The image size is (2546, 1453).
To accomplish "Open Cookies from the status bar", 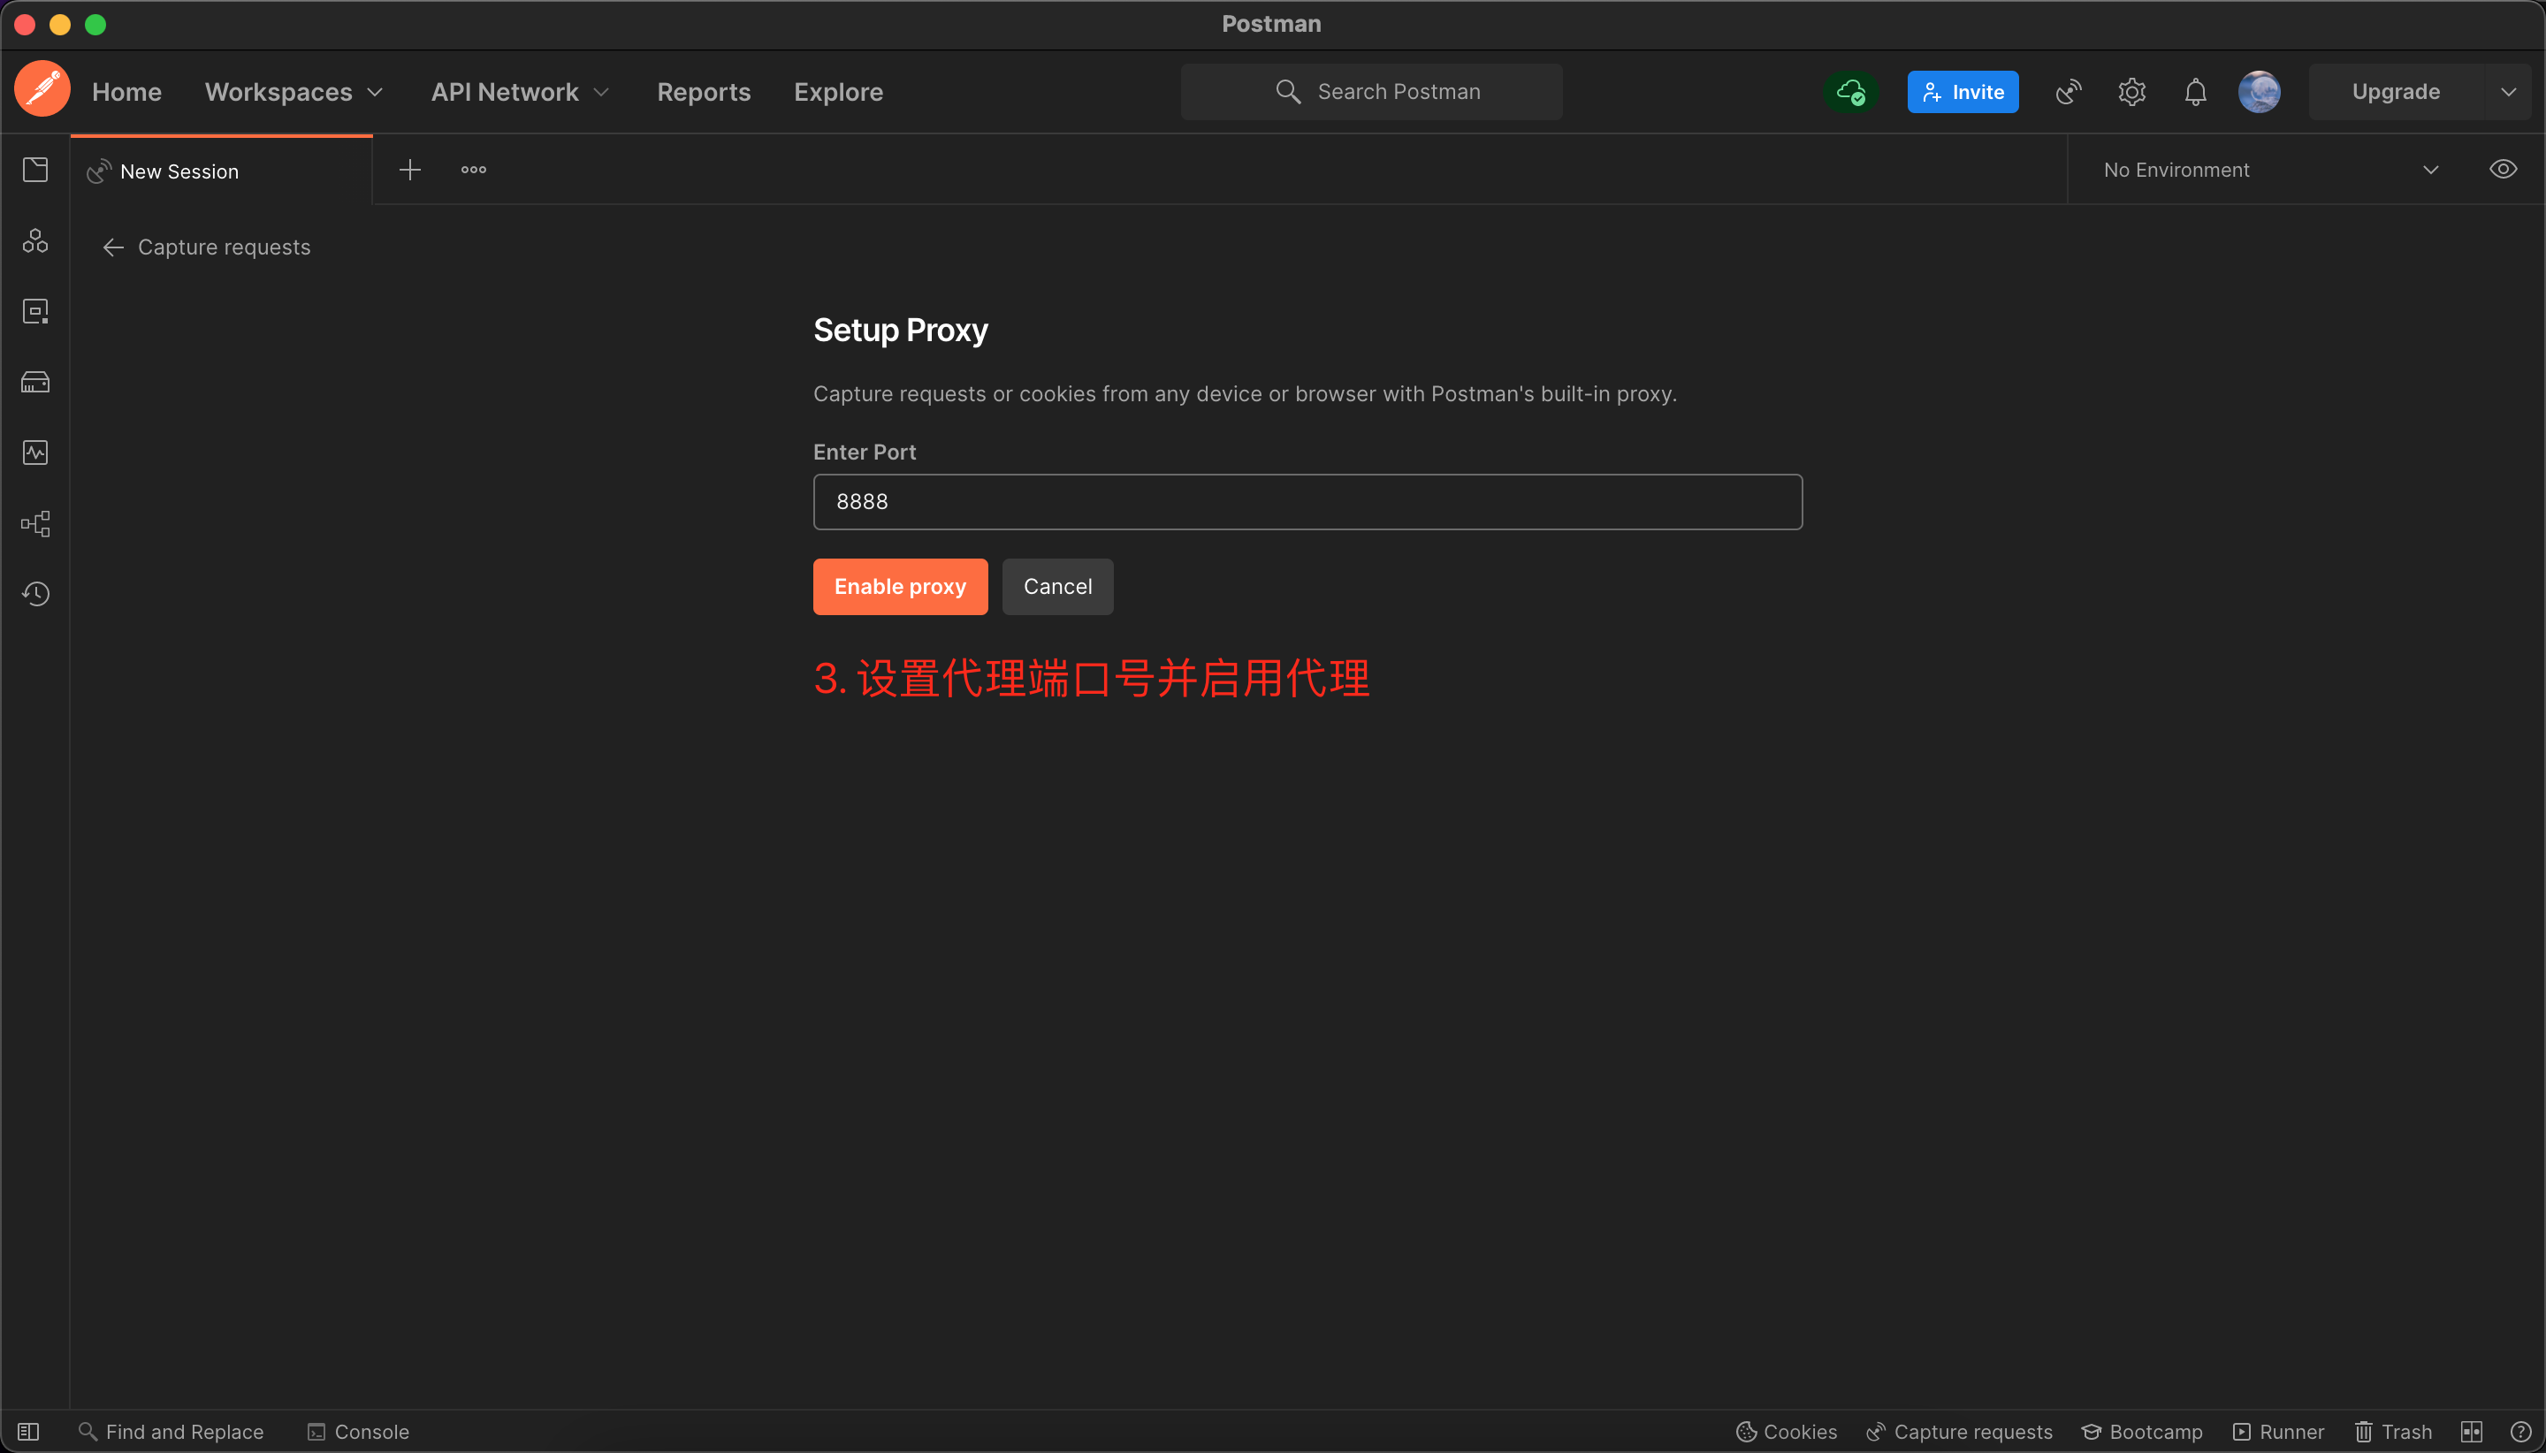I will click(x=1785, y=1431).
